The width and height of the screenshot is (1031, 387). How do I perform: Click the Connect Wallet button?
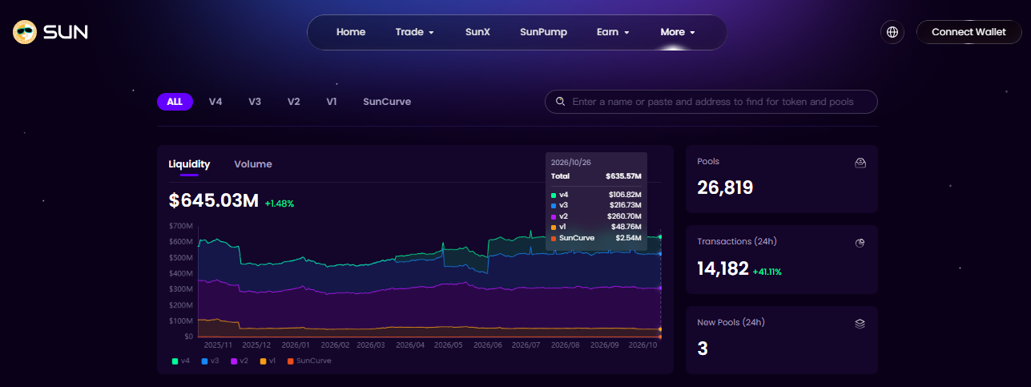point(968,32)
